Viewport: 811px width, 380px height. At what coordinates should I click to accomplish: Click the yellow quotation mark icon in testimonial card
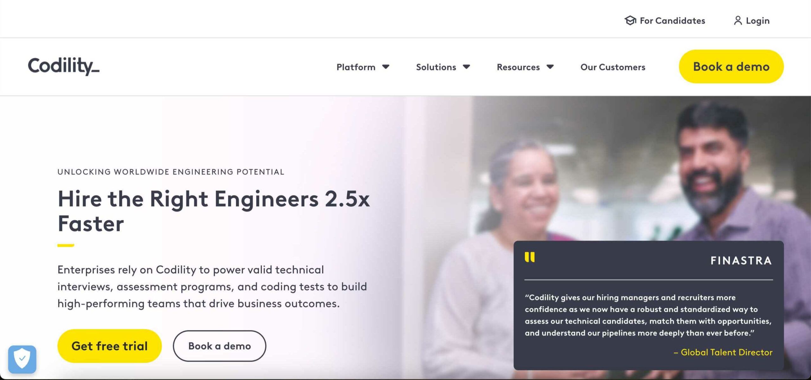[530, 257]
